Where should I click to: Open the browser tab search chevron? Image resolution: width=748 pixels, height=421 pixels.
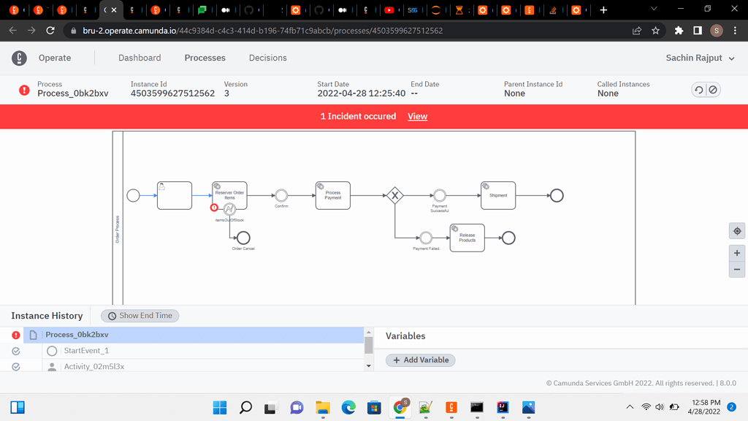click(x=654, y=10)
